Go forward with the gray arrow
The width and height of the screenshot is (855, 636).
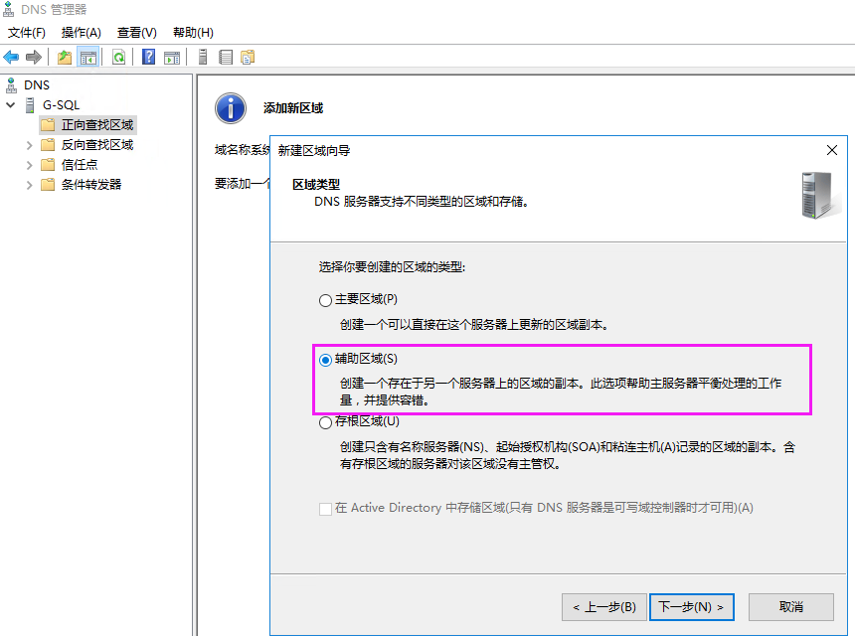pyautogui.click(x=34, y=57)
